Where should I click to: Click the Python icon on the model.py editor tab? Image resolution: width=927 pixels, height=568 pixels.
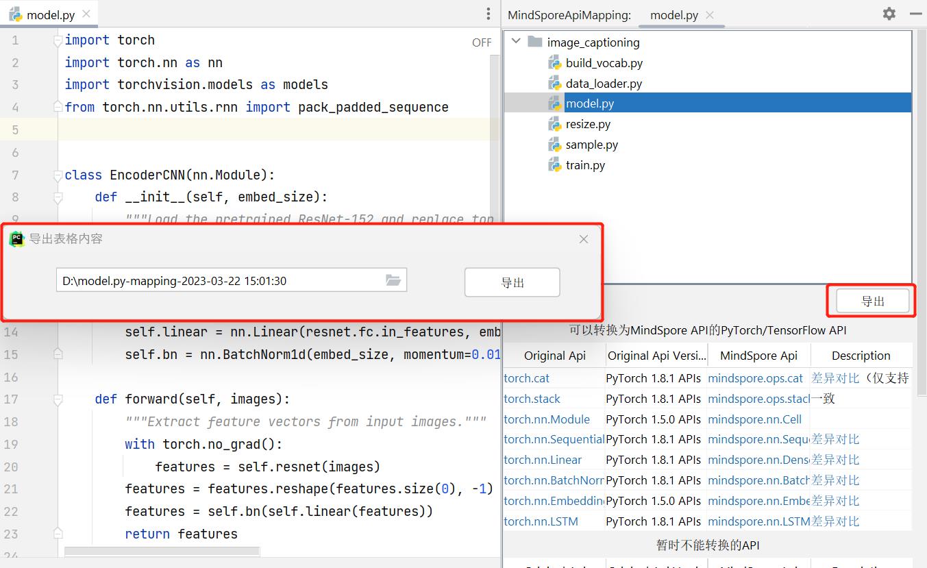(x=15, y=14)
